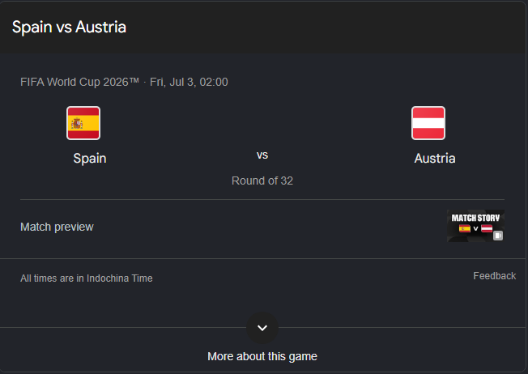
Task: Select the Spain team name
Action: click(x=90, y=158)
